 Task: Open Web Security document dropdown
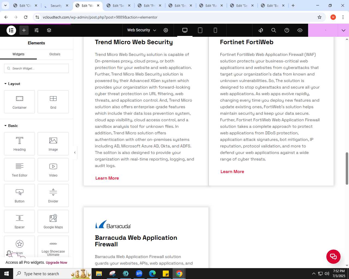pos(142,30)
